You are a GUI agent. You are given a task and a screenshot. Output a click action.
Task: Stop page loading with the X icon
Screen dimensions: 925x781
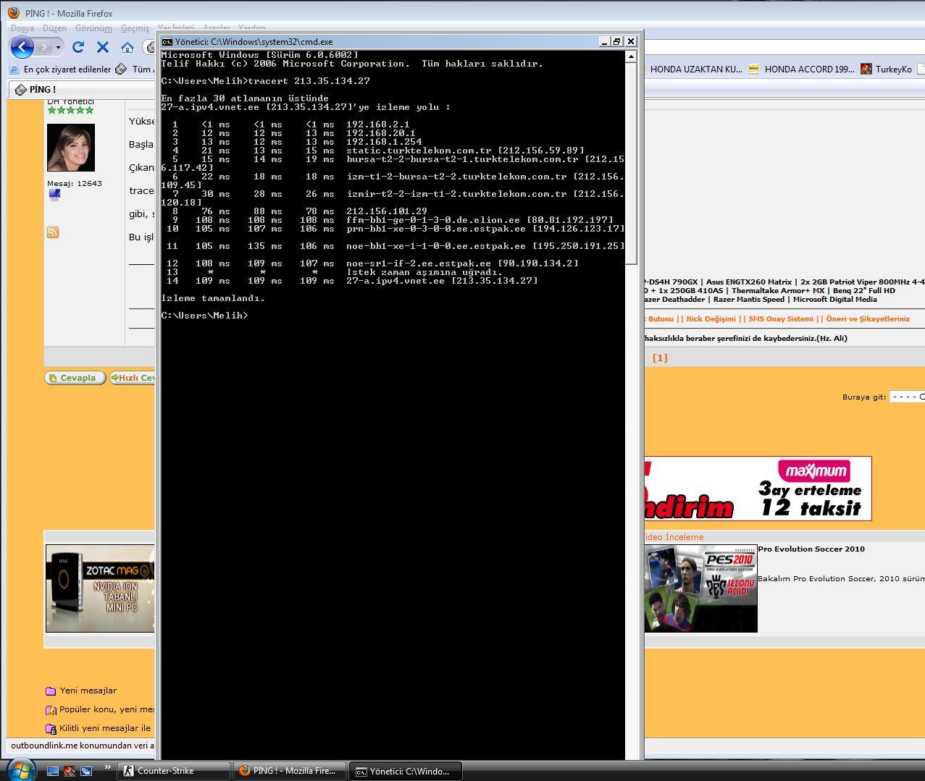(103, 47)
